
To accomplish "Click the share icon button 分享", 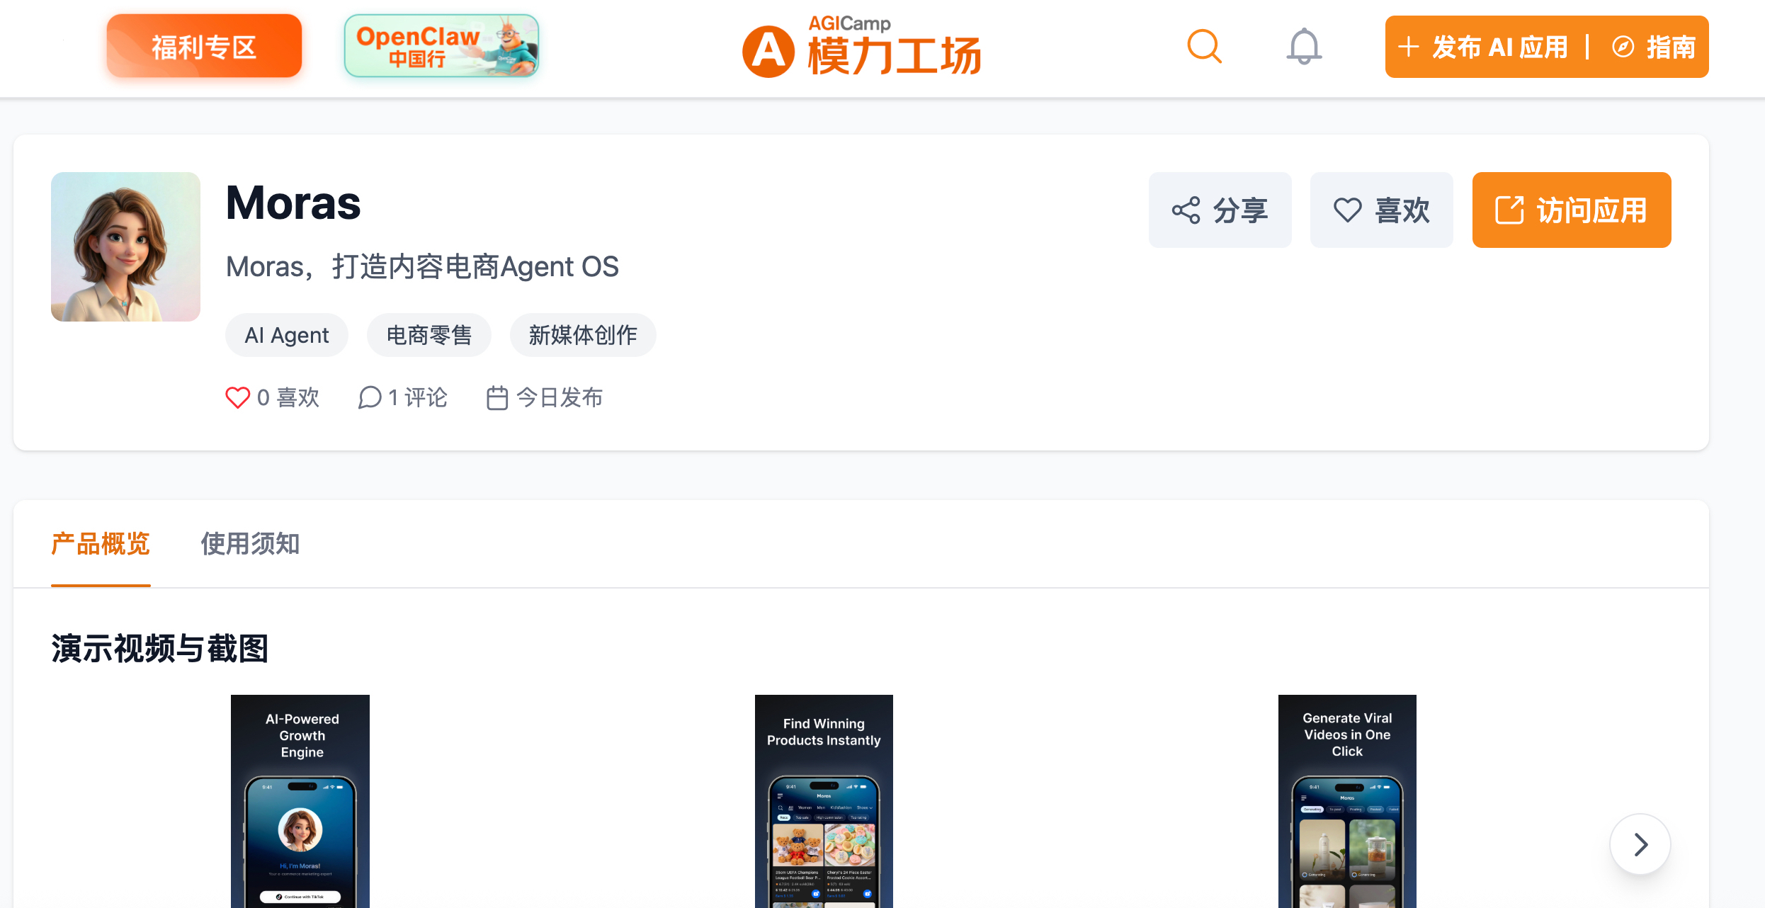I will click(x=1220, y=210).
